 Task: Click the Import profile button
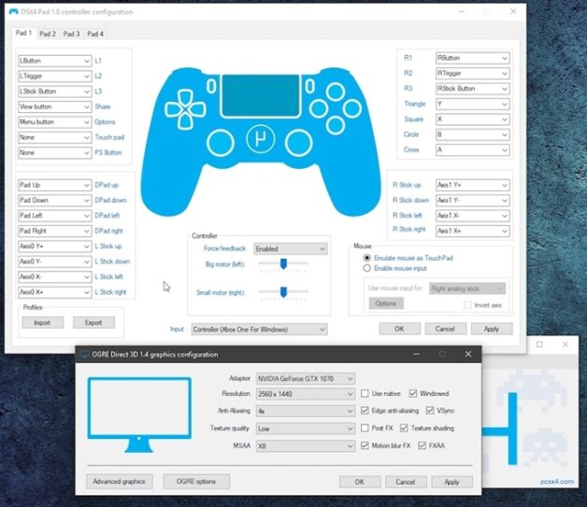click(x=43, y=323)
